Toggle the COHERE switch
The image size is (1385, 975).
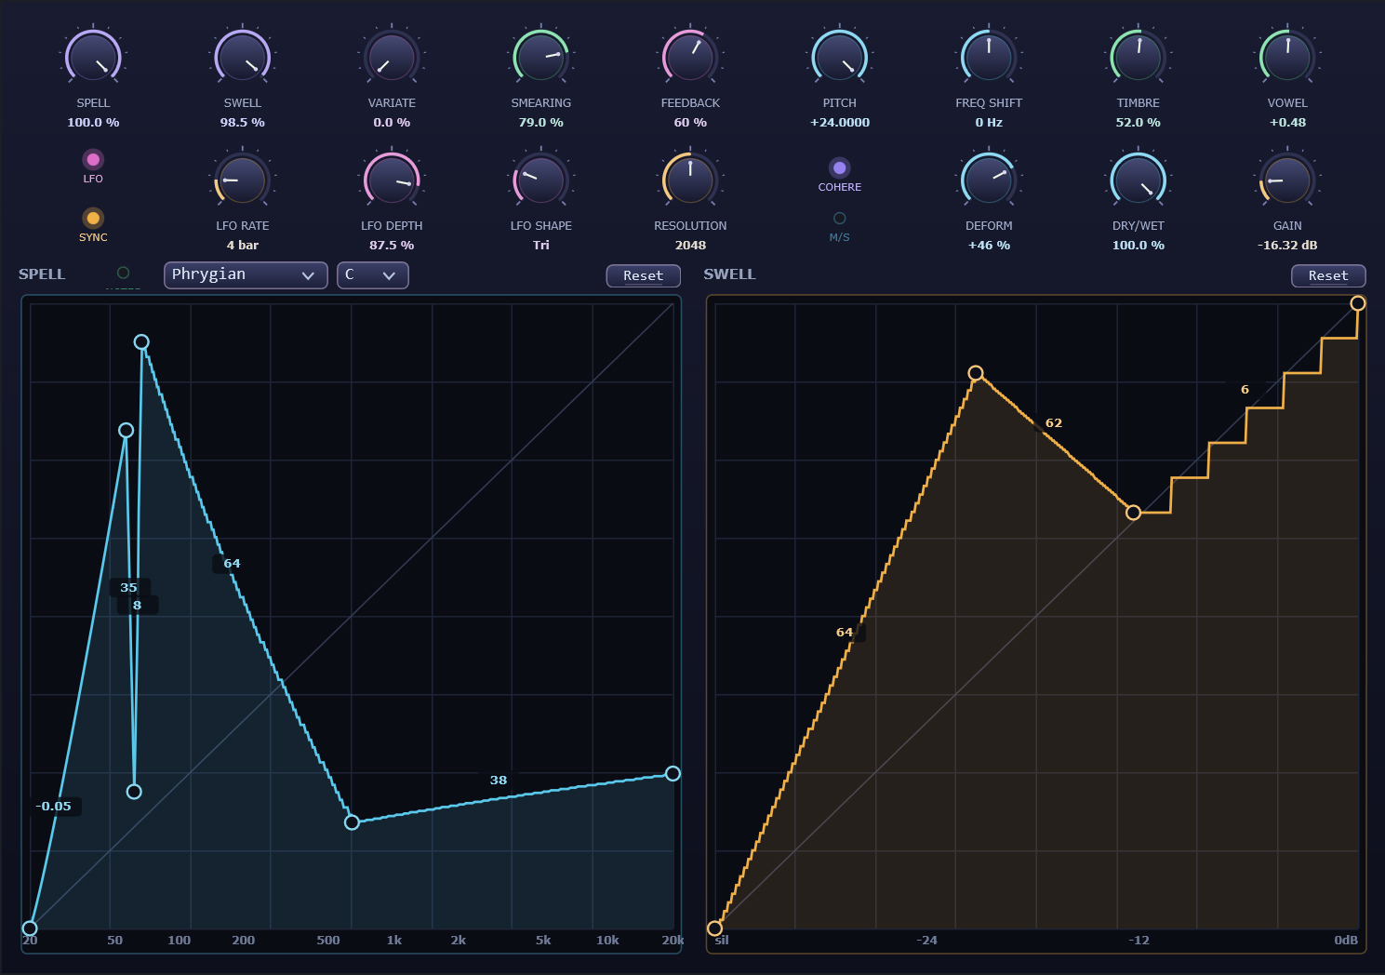coord(840,167)
